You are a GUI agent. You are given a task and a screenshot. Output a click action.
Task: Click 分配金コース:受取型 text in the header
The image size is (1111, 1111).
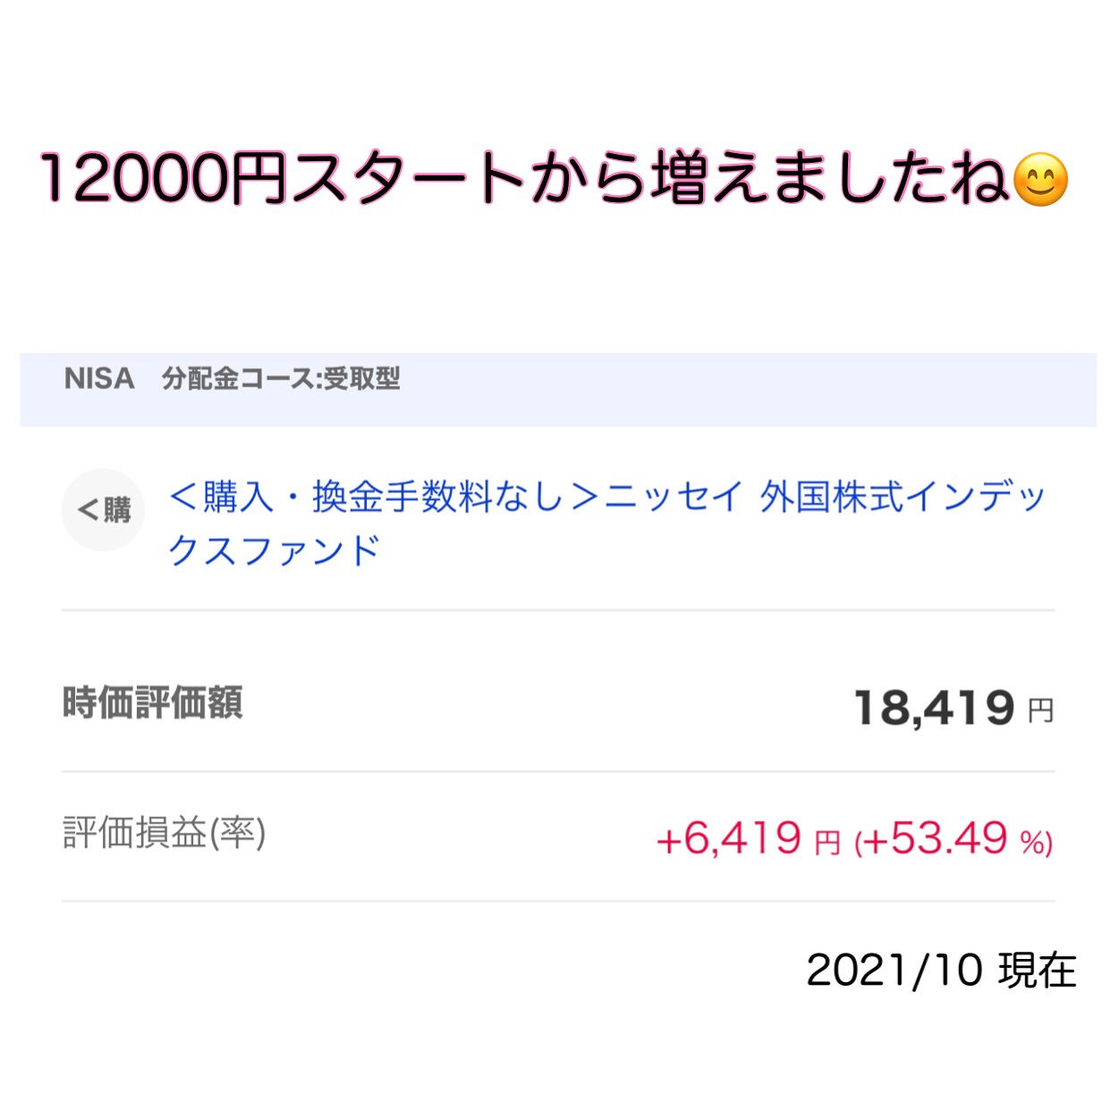[281, 378]
